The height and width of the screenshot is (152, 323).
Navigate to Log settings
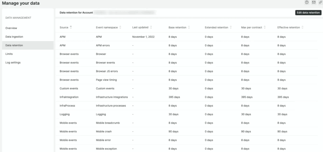coord(13,62)
